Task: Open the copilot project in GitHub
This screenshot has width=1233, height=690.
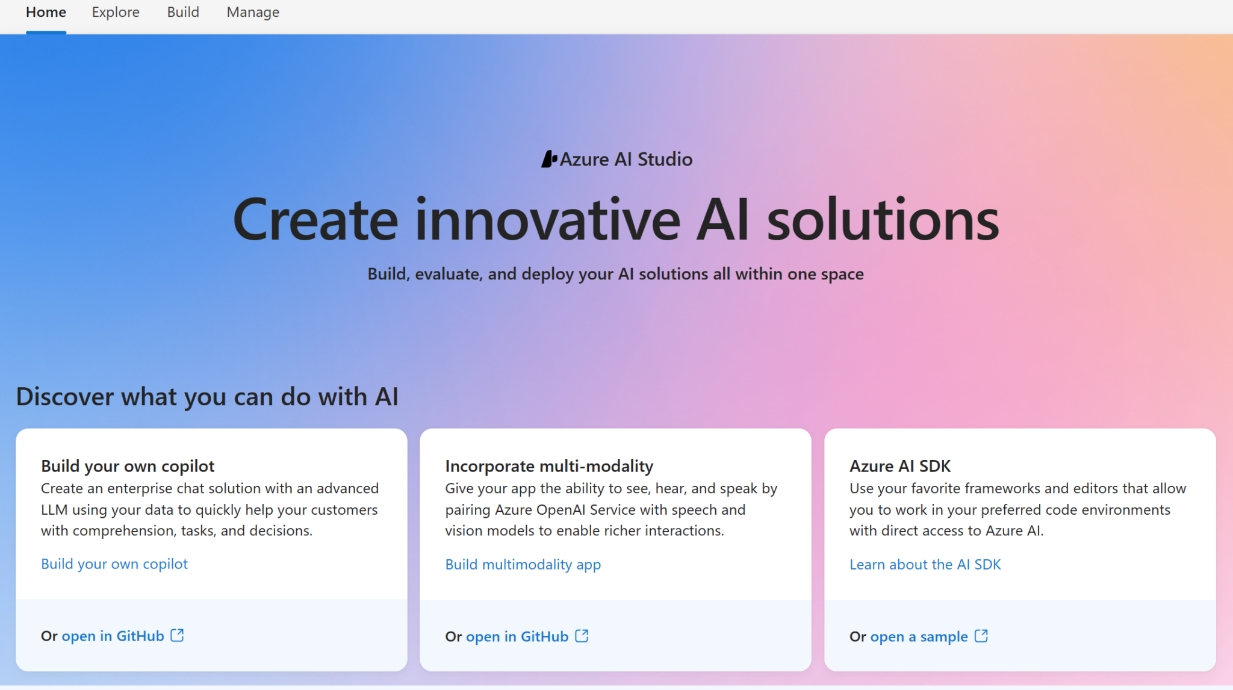Action: [x=112, y=636]
